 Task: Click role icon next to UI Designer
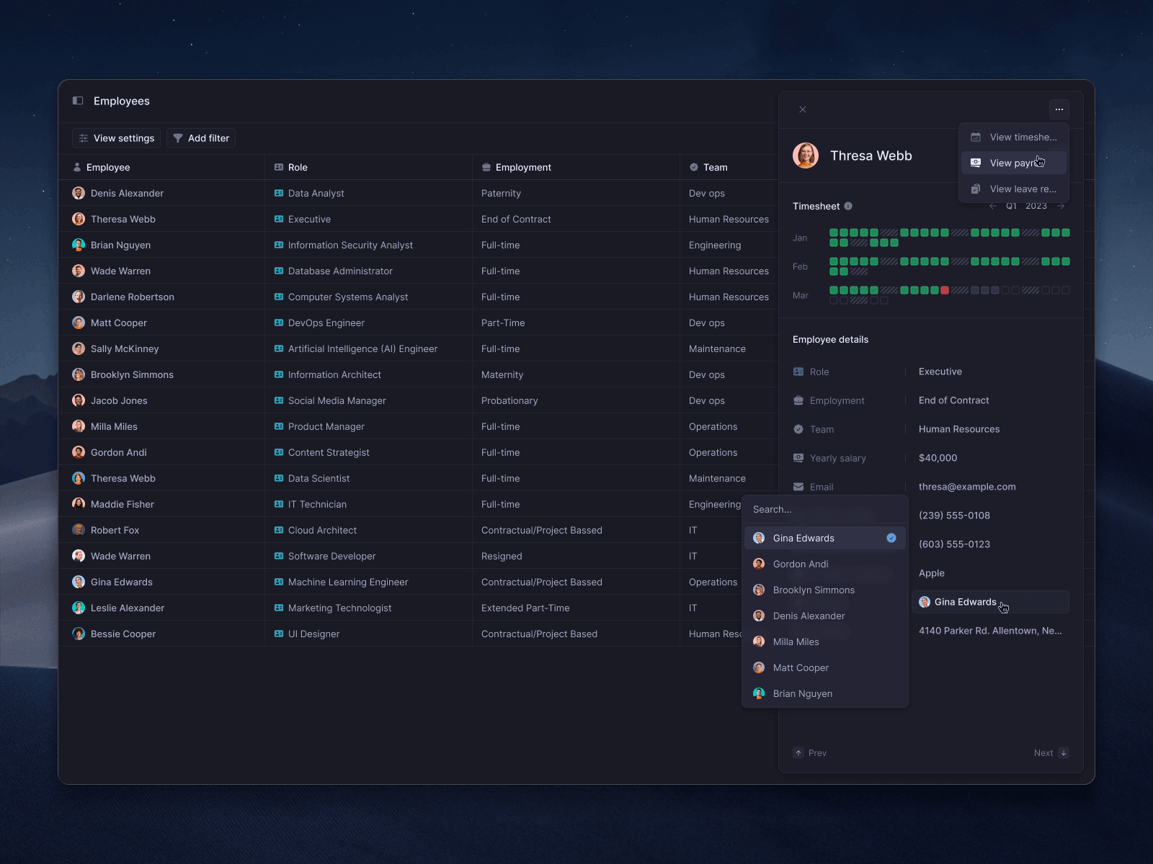coord(279,634)
